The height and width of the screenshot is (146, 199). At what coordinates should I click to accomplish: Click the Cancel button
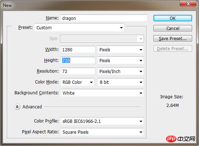point(173,28)
